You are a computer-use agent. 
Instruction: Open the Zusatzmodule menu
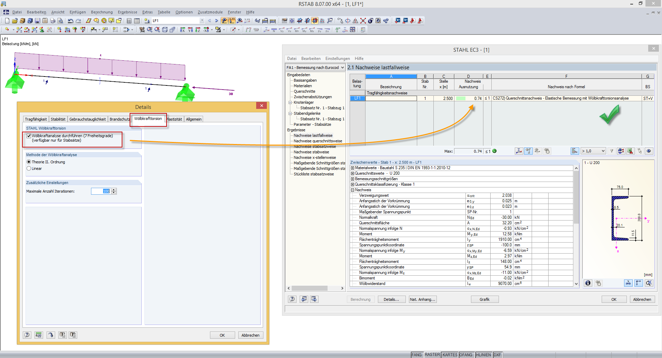click(x=210, y=12)
